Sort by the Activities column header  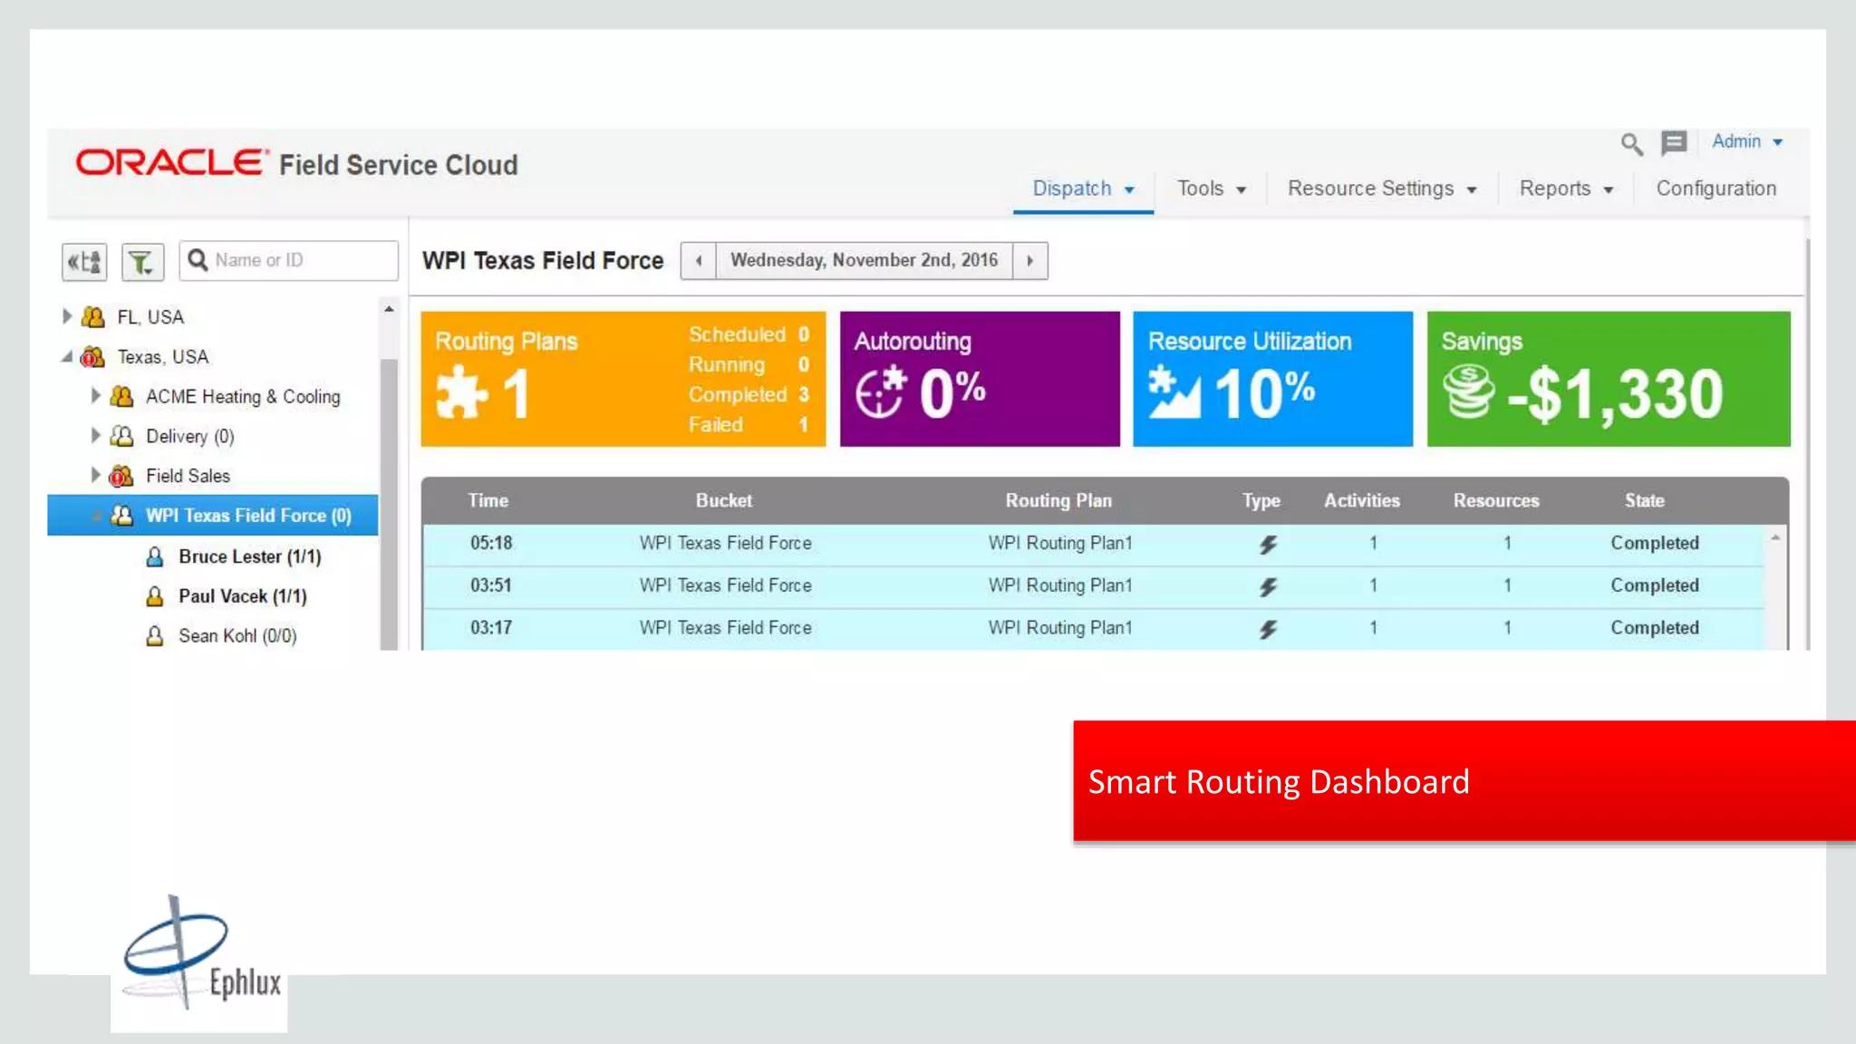(x=1361, y=500)
